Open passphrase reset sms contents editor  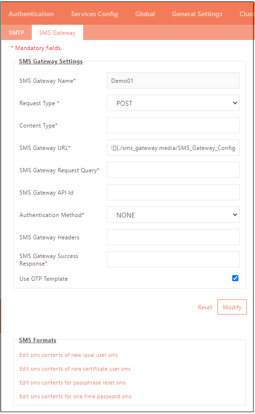click(73, 383)
